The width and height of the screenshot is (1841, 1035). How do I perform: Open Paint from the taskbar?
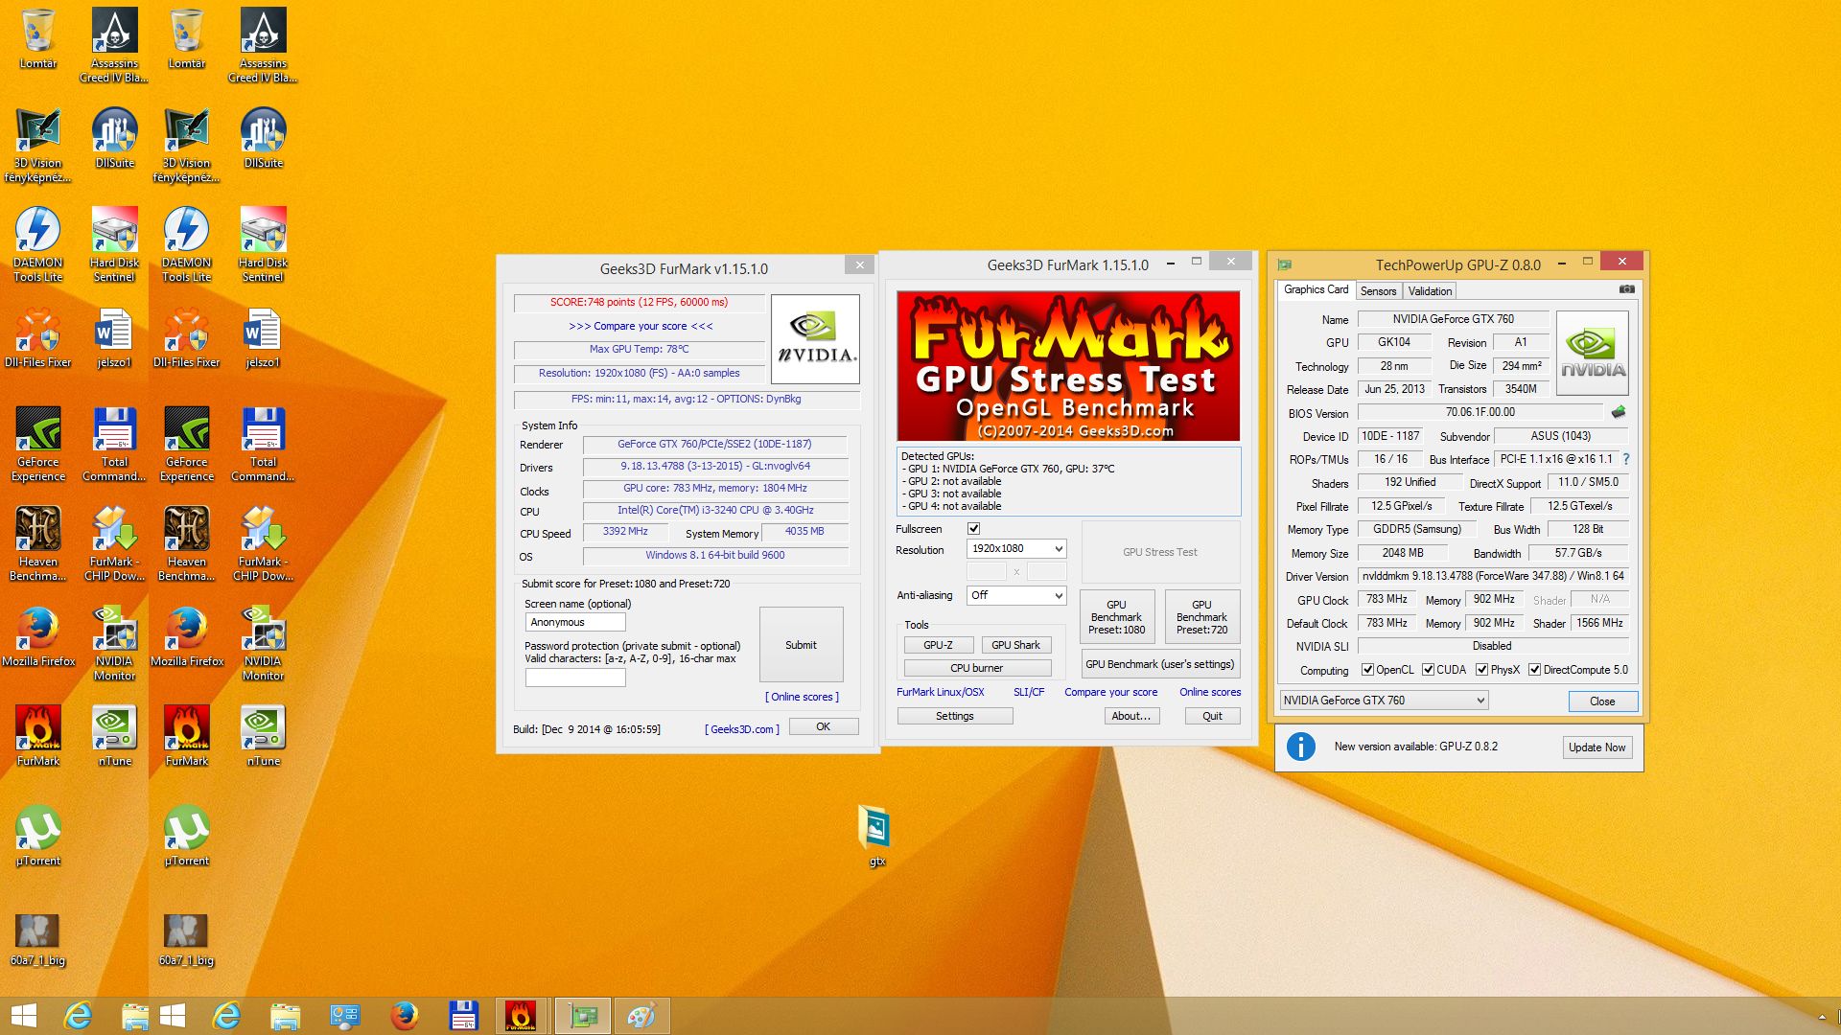point(641,1016)
